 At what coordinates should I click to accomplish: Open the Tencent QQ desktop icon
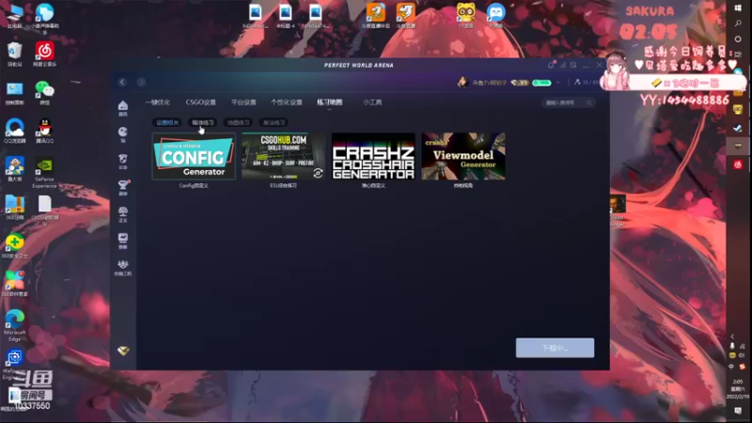44,131
